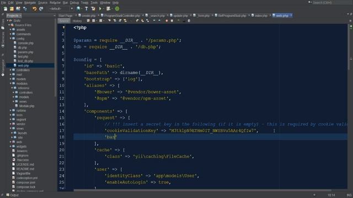Open the Output panel in status bar
The width and height of the screenshot is (353, 198).
13,195
